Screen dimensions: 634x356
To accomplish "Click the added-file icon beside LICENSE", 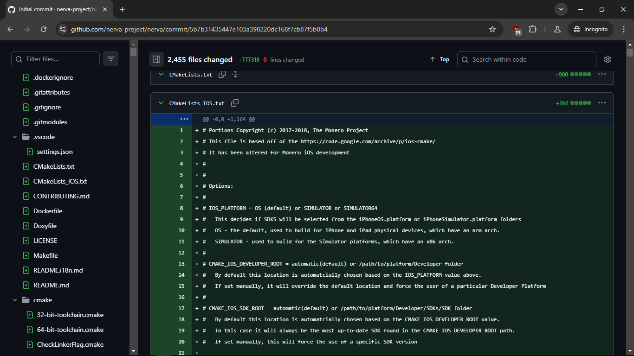I will (26, 241).
